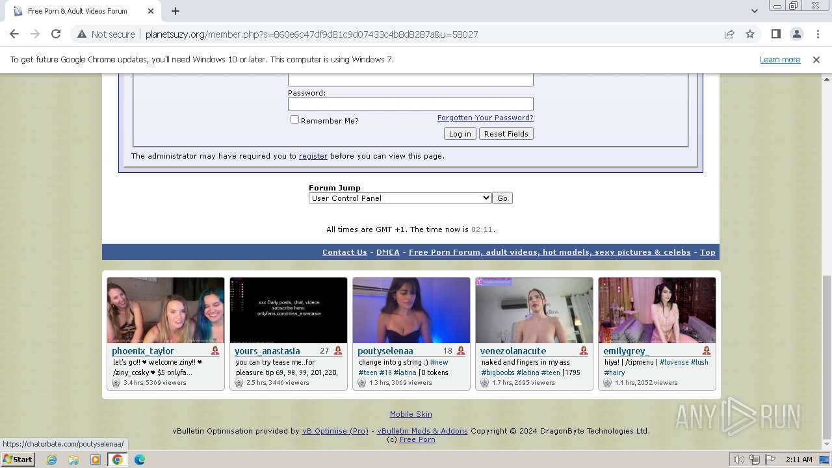The width and height of the screenshot is (832, 468).
Task: Follow the register link
Action: click(x=313, y=156)
